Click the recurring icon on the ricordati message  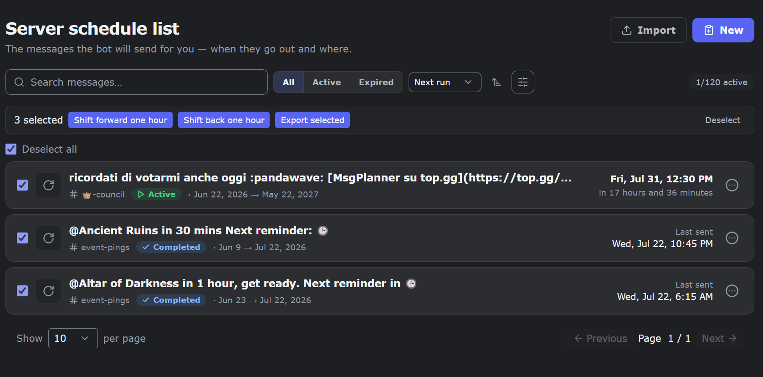click(48, 185)
